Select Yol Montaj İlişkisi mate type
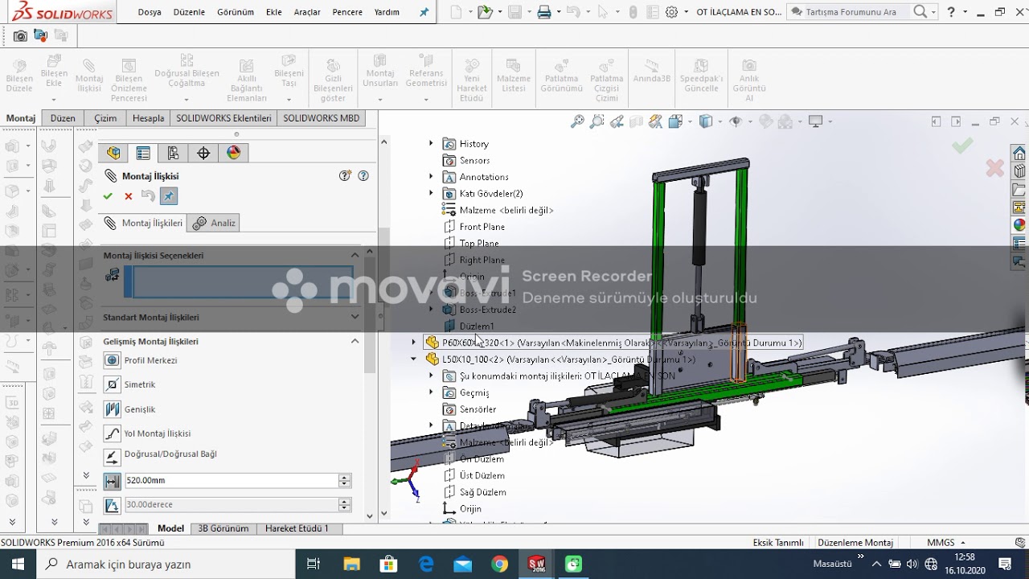1029x579 pixels. 112,433
